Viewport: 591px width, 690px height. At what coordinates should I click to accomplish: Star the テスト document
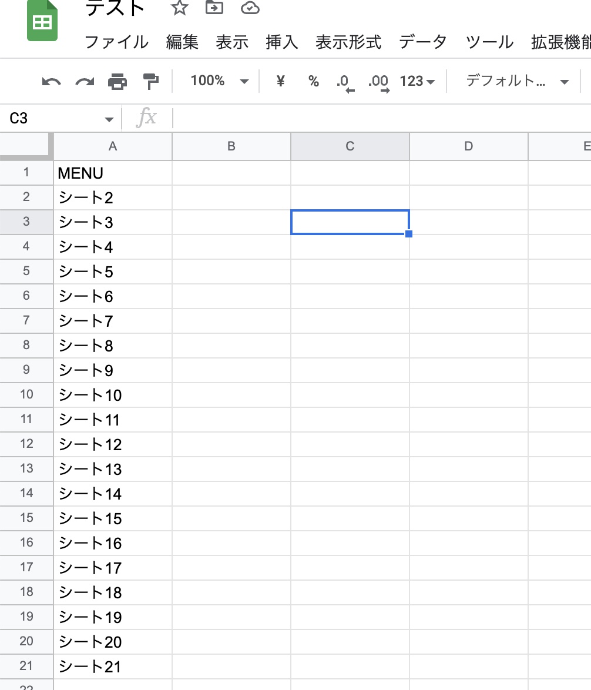coord(179,8)
